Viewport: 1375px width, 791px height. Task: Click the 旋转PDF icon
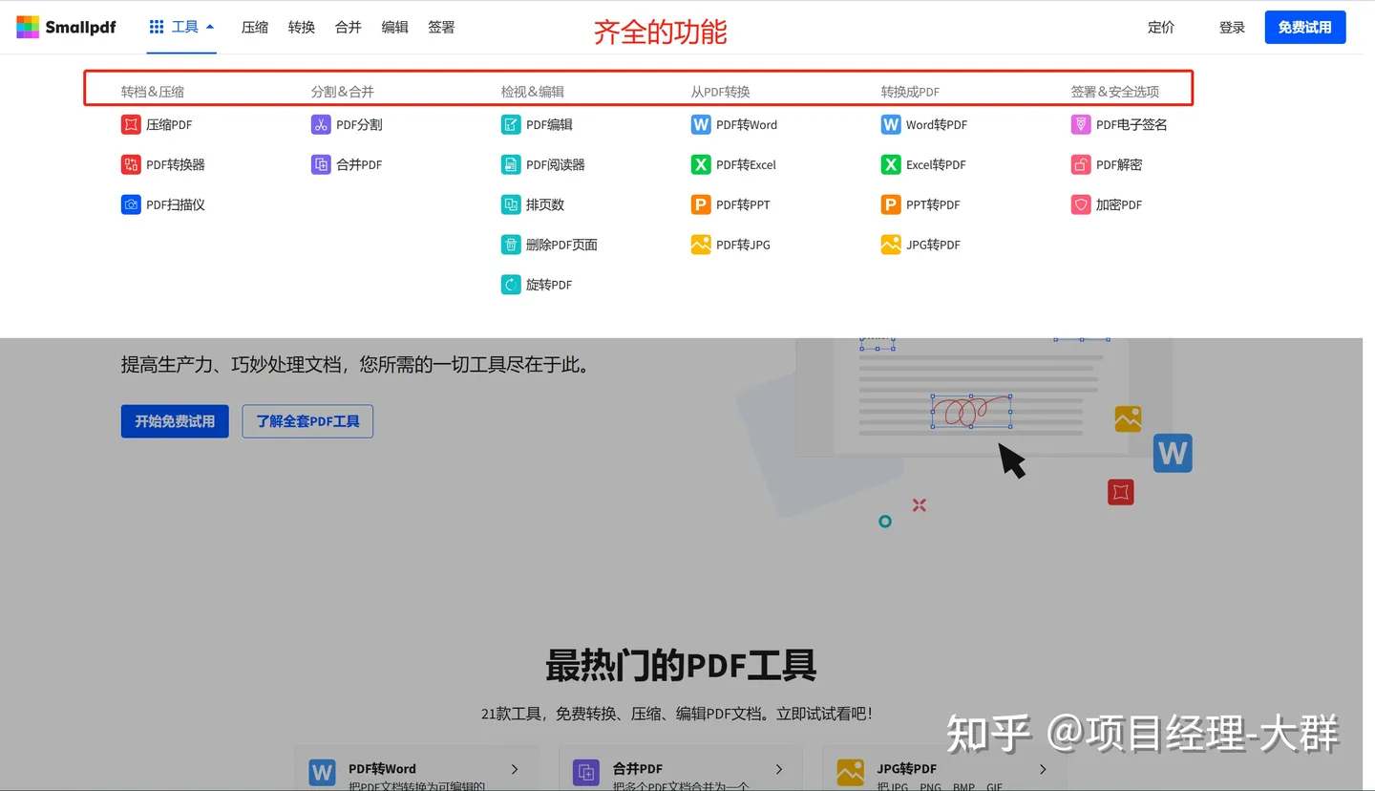(x=511, y=285)
